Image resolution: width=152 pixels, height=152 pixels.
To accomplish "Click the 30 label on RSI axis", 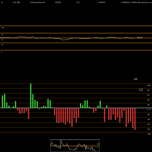I will [x=2, y=45].
